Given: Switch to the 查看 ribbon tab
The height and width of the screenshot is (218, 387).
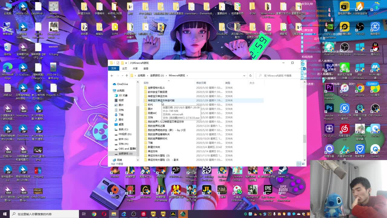Looking at the screenshot, I should tap(146, 68).
